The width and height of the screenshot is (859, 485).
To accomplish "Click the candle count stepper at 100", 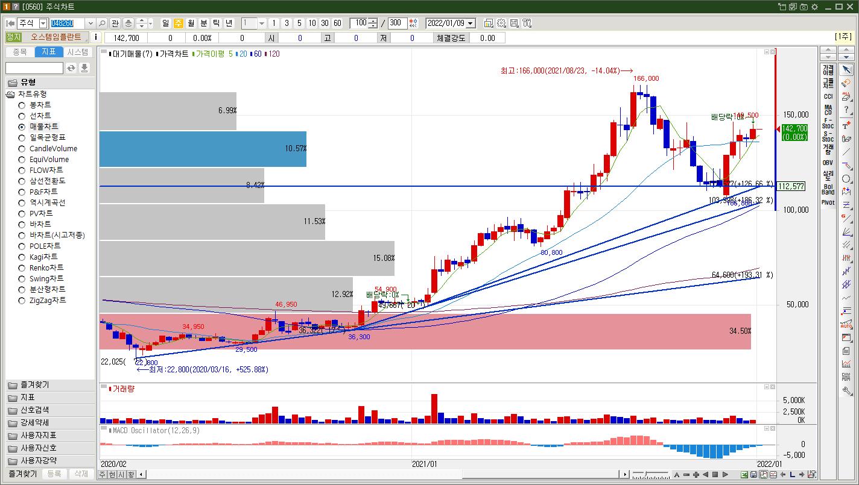I will [x=373, y=23].
